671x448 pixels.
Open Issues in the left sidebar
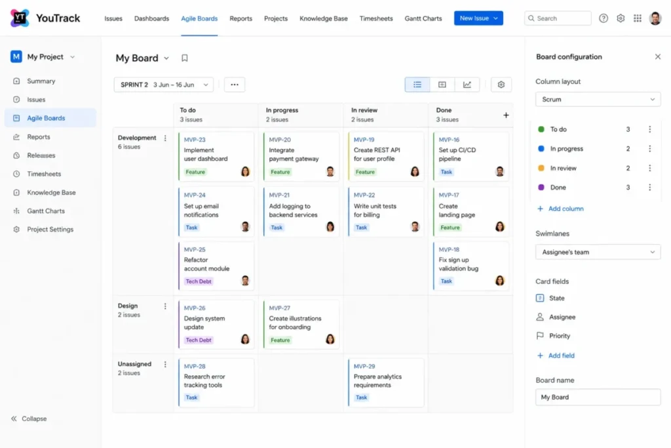(x=50, y=99)
